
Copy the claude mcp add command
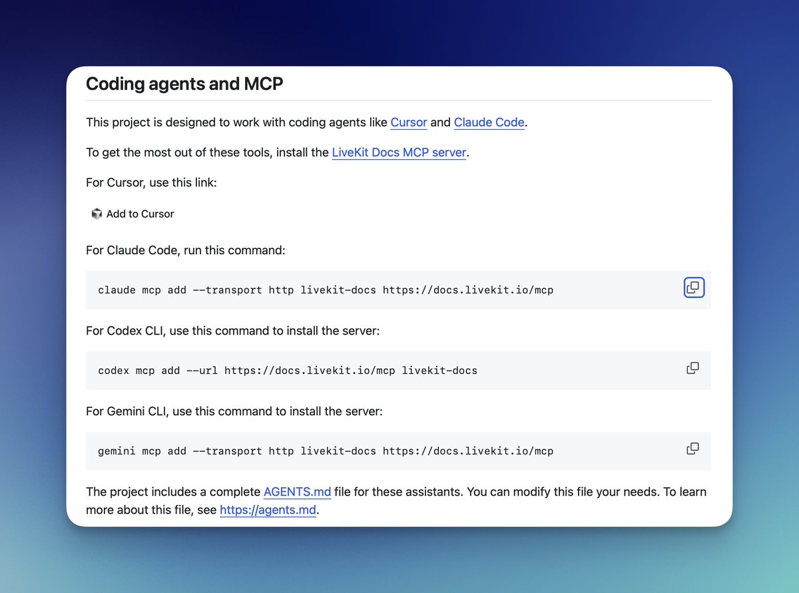click(694, 288)
